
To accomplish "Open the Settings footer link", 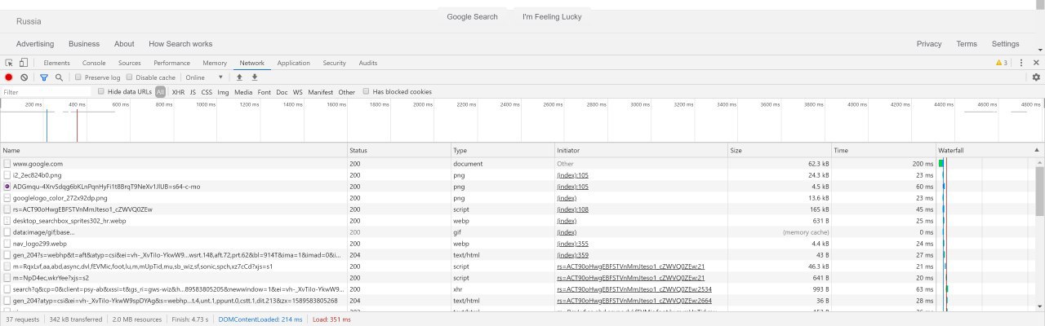I will pyautogui.click(x=1006, y=44).
